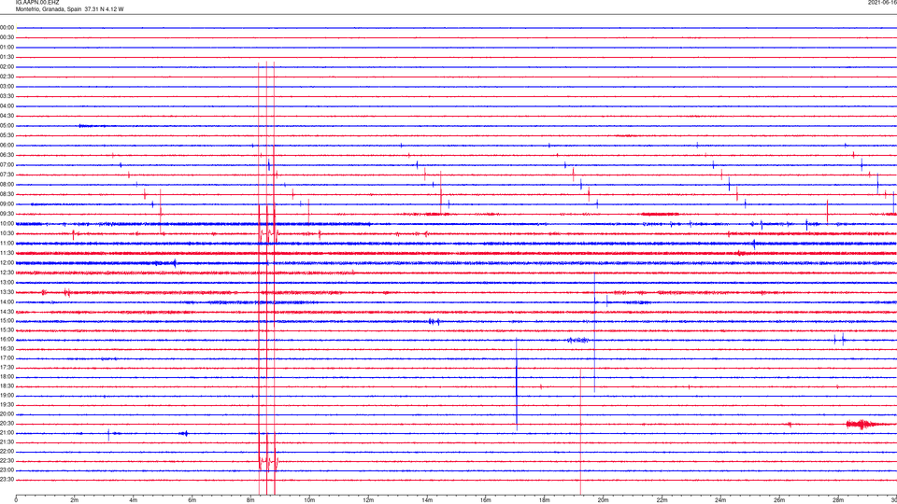Screen dimensions: 897x504
Task: Select the 03:00 trace time label
Action: (7, 86)
